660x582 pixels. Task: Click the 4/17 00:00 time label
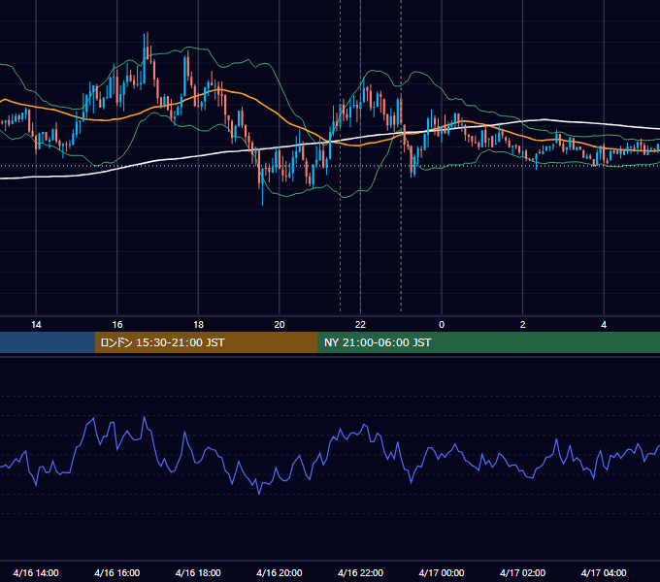(441, 572)
